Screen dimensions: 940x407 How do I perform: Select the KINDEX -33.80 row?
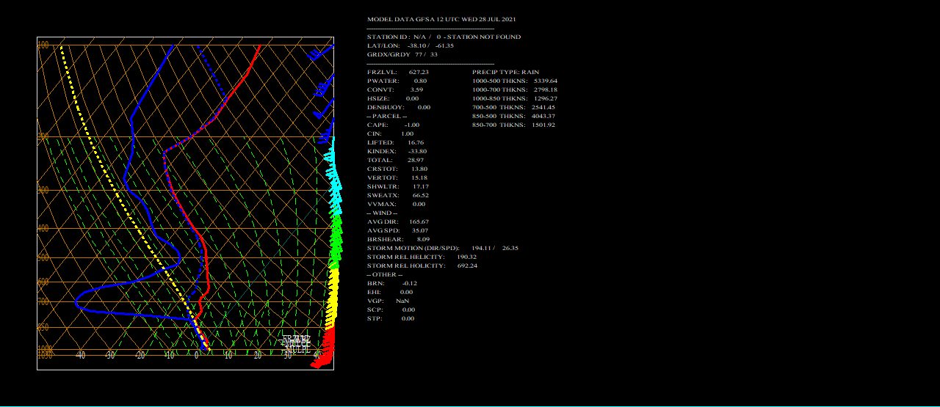click(x=397, y=151)
